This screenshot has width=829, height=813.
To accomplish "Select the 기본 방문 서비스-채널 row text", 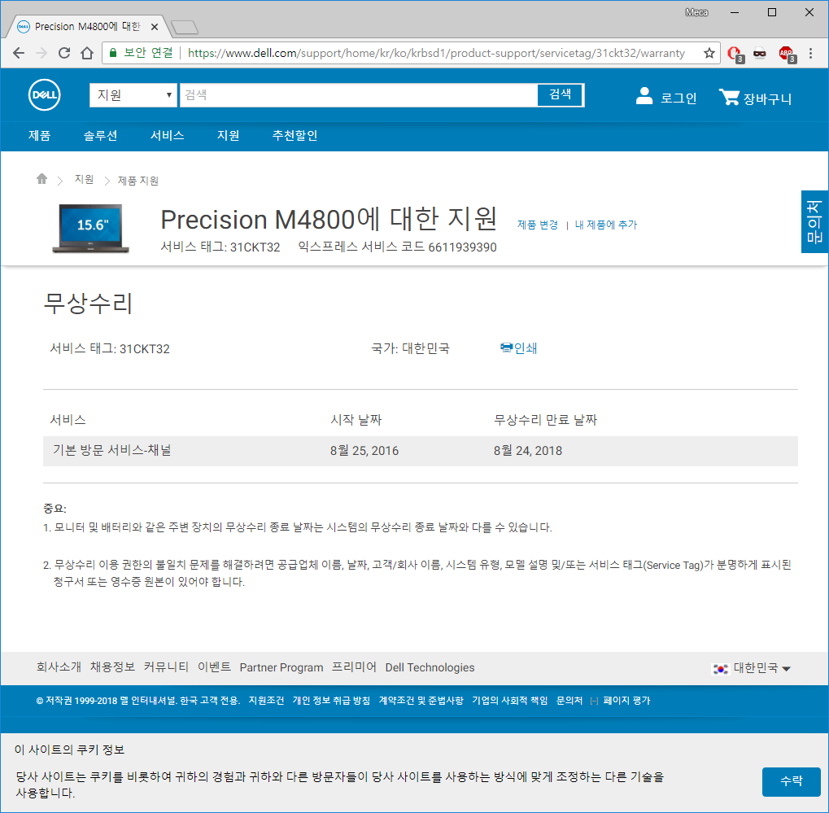I will coord(112,451).
